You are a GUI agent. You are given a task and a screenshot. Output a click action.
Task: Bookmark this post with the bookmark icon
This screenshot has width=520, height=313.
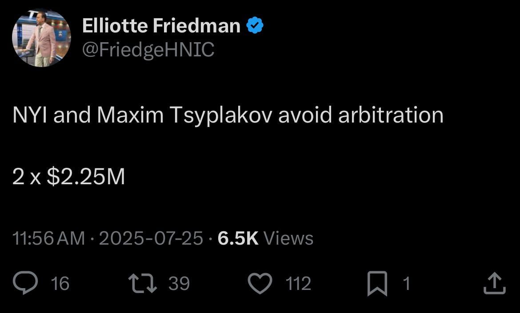[377, 283]
